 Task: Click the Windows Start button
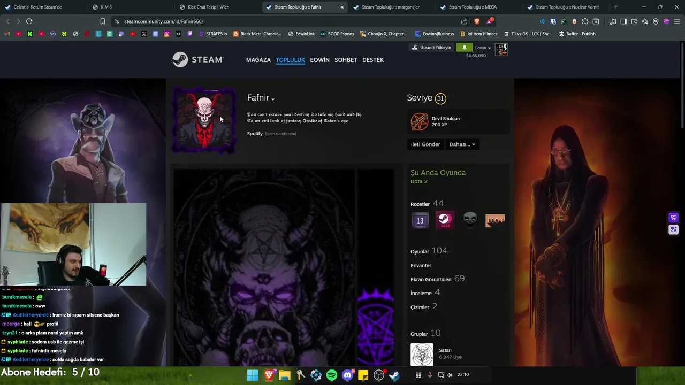253,375
